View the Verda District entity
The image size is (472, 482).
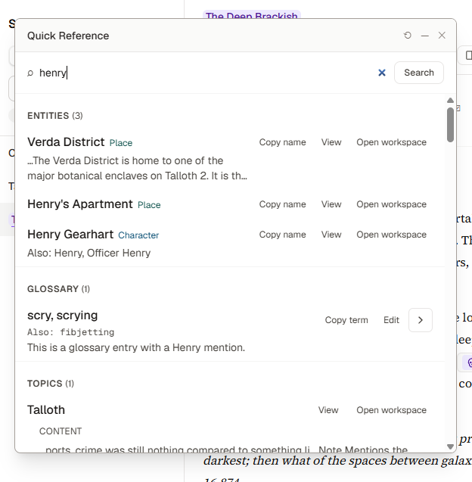[331, 142]
